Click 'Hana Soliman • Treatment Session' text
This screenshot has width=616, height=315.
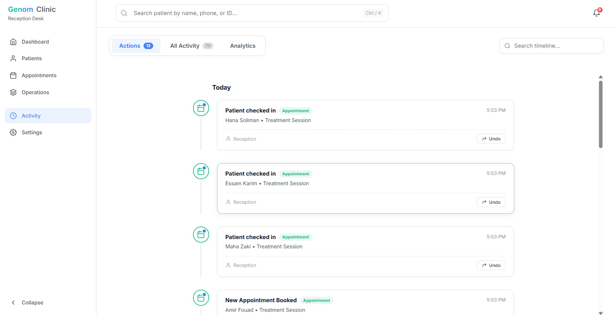pyautogui.click(x=268, y=120)
